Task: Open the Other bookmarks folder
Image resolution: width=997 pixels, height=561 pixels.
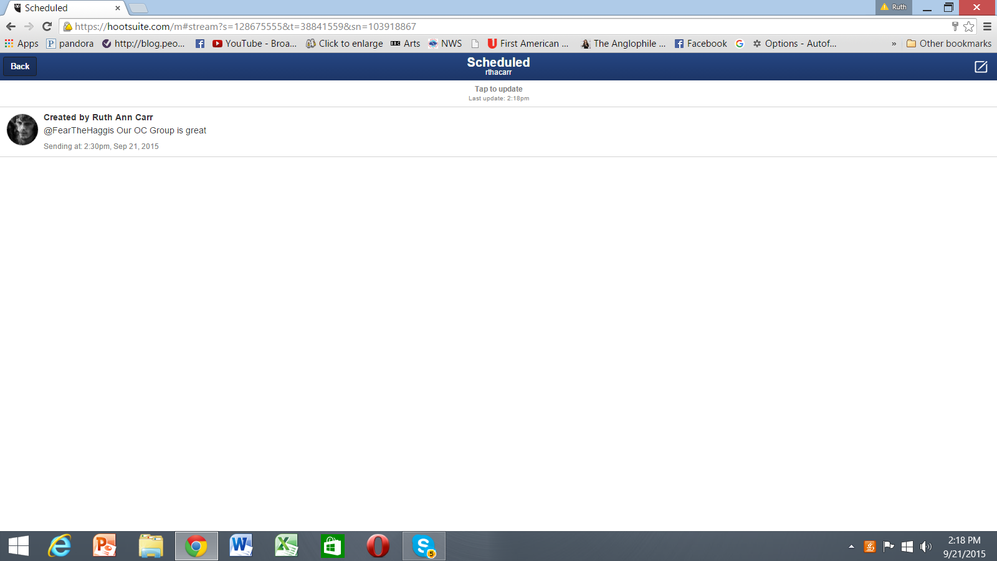Action: click(x=948, y=44)
